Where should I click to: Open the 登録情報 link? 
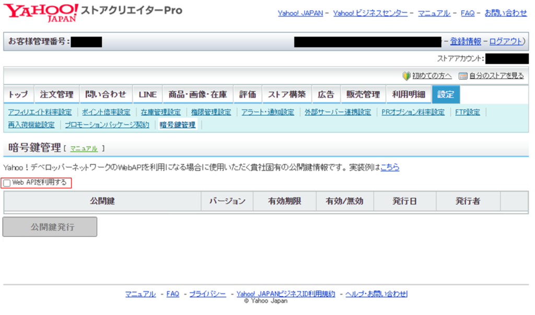(466, 41)
